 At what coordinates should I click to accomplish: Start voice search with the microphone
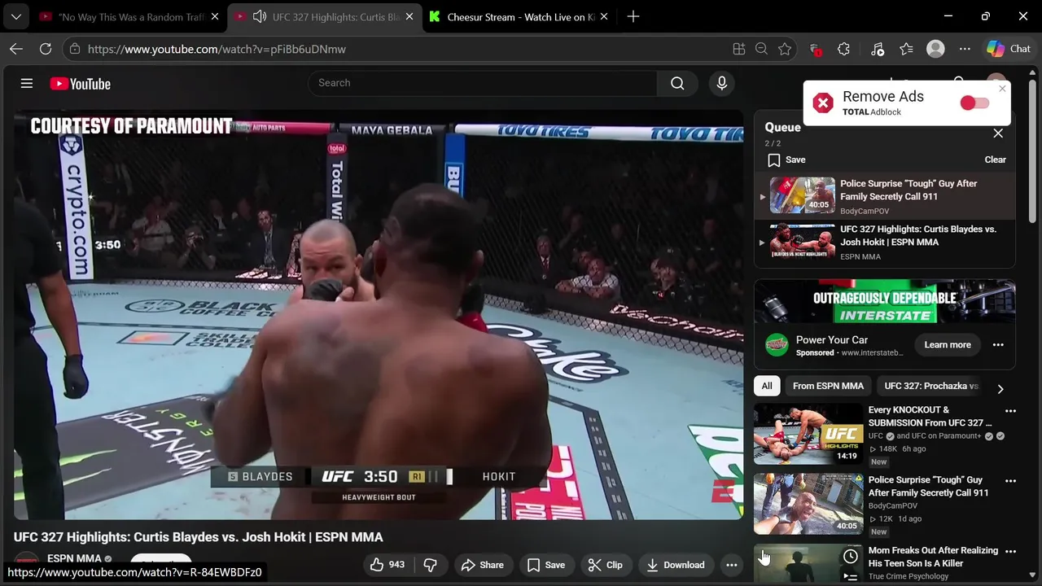click(721, 83)
